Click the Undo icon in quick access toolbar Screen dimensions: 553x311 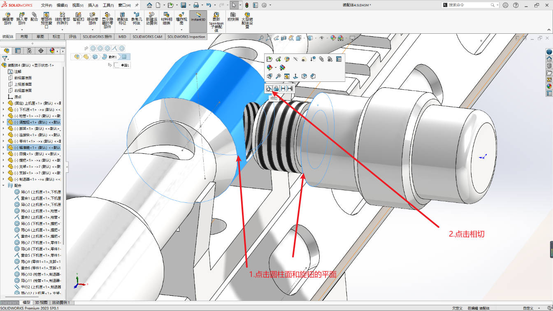[x=208, y=5]
